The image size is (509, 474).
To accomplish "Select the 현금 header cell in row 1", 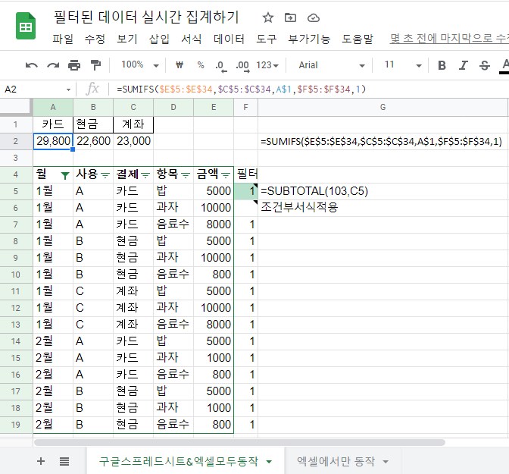I will 93,124.
